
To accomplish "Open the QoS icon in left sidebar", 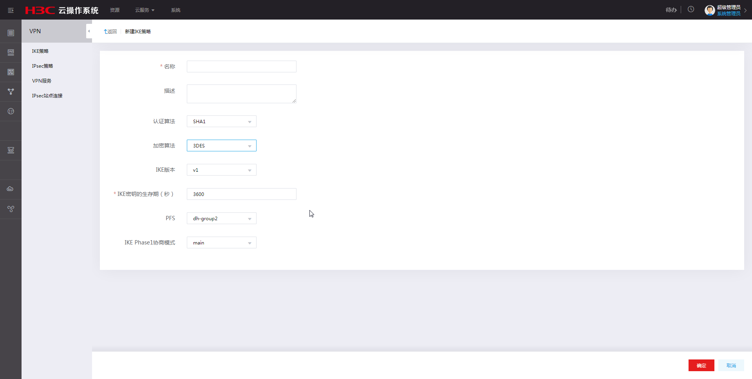I will tap(11, 150).
